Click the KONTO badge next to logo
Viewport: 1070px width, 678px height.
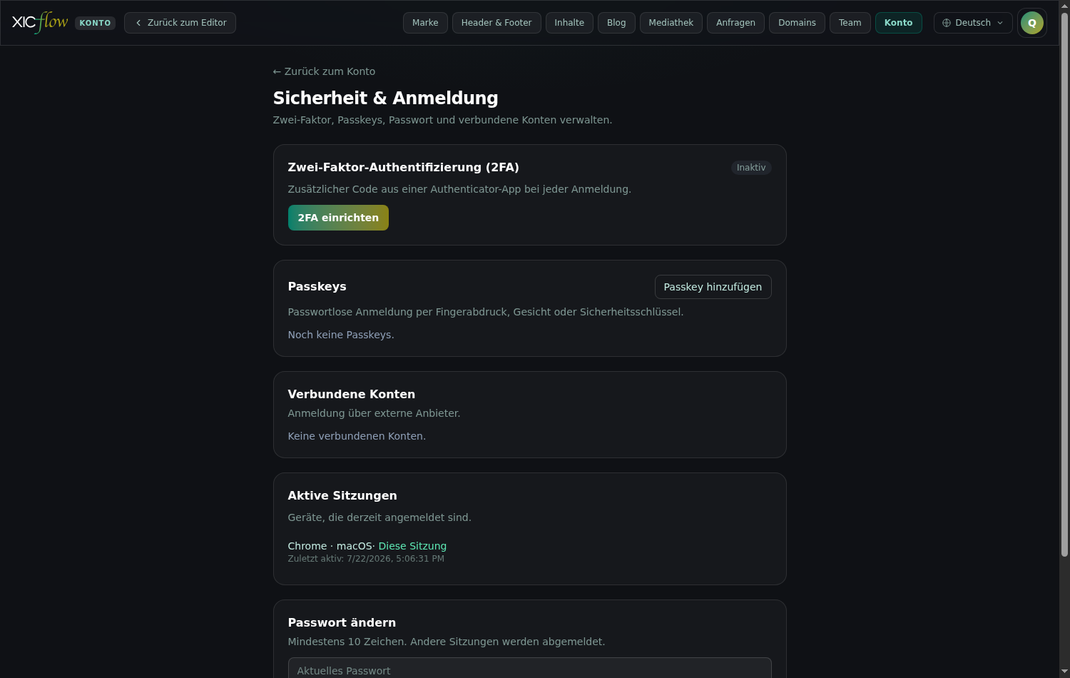click(x=95, y=23)
